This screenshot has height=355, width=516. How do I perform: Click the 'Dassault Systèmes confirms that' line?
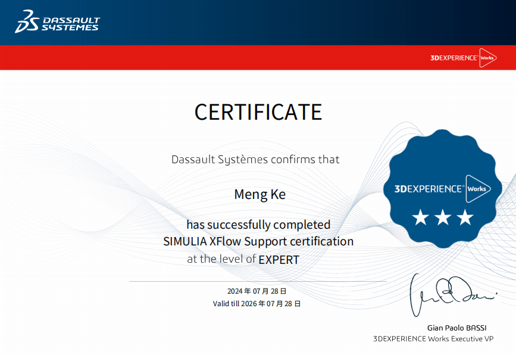(255, 160)
